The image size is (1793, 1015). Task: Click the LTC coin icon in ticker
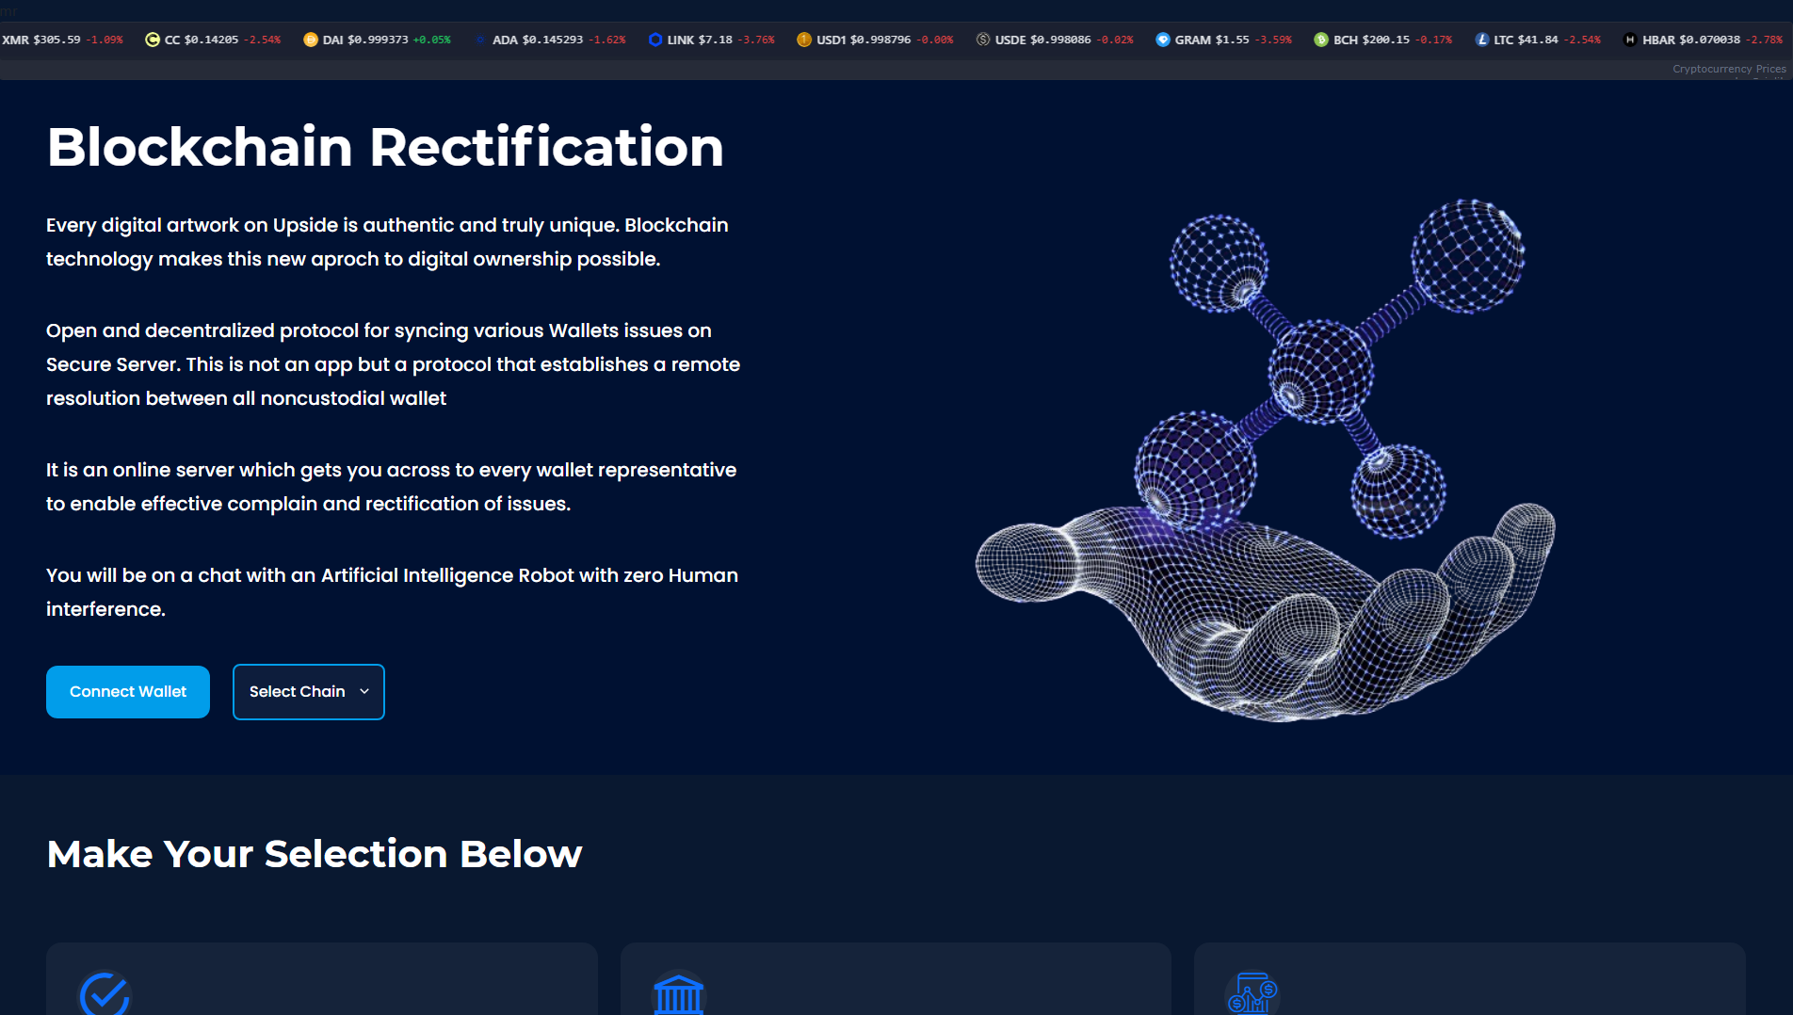(x=1482, y=40)
